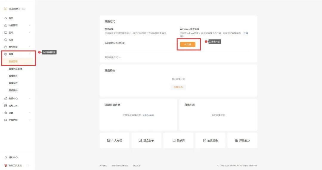Open 加热工具 via its chart icon

[6, 106]
